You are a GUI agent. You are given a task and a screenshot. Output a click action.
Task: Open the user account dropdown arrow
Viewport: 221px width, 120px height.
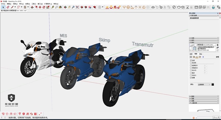tap(103, 7)
